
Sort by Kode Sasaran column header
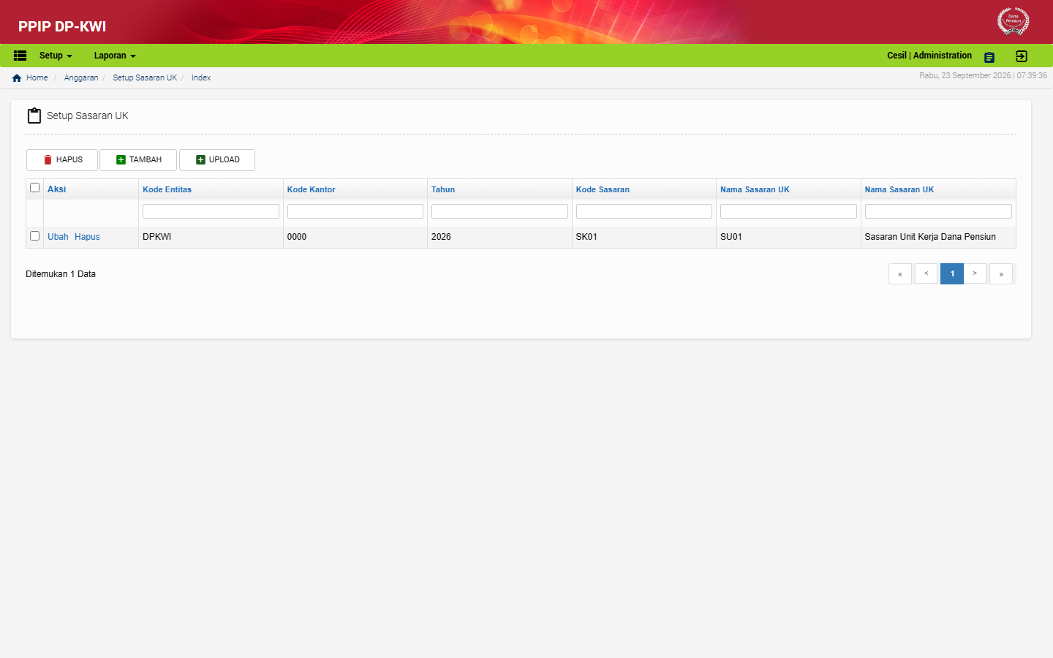point(603,189)
